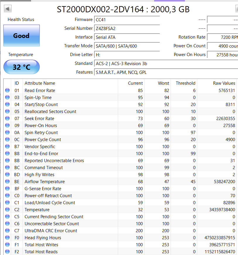238x255 pixels.
Task: Select the Interface field Serial ATA
Action: click(x=127, y=37)
